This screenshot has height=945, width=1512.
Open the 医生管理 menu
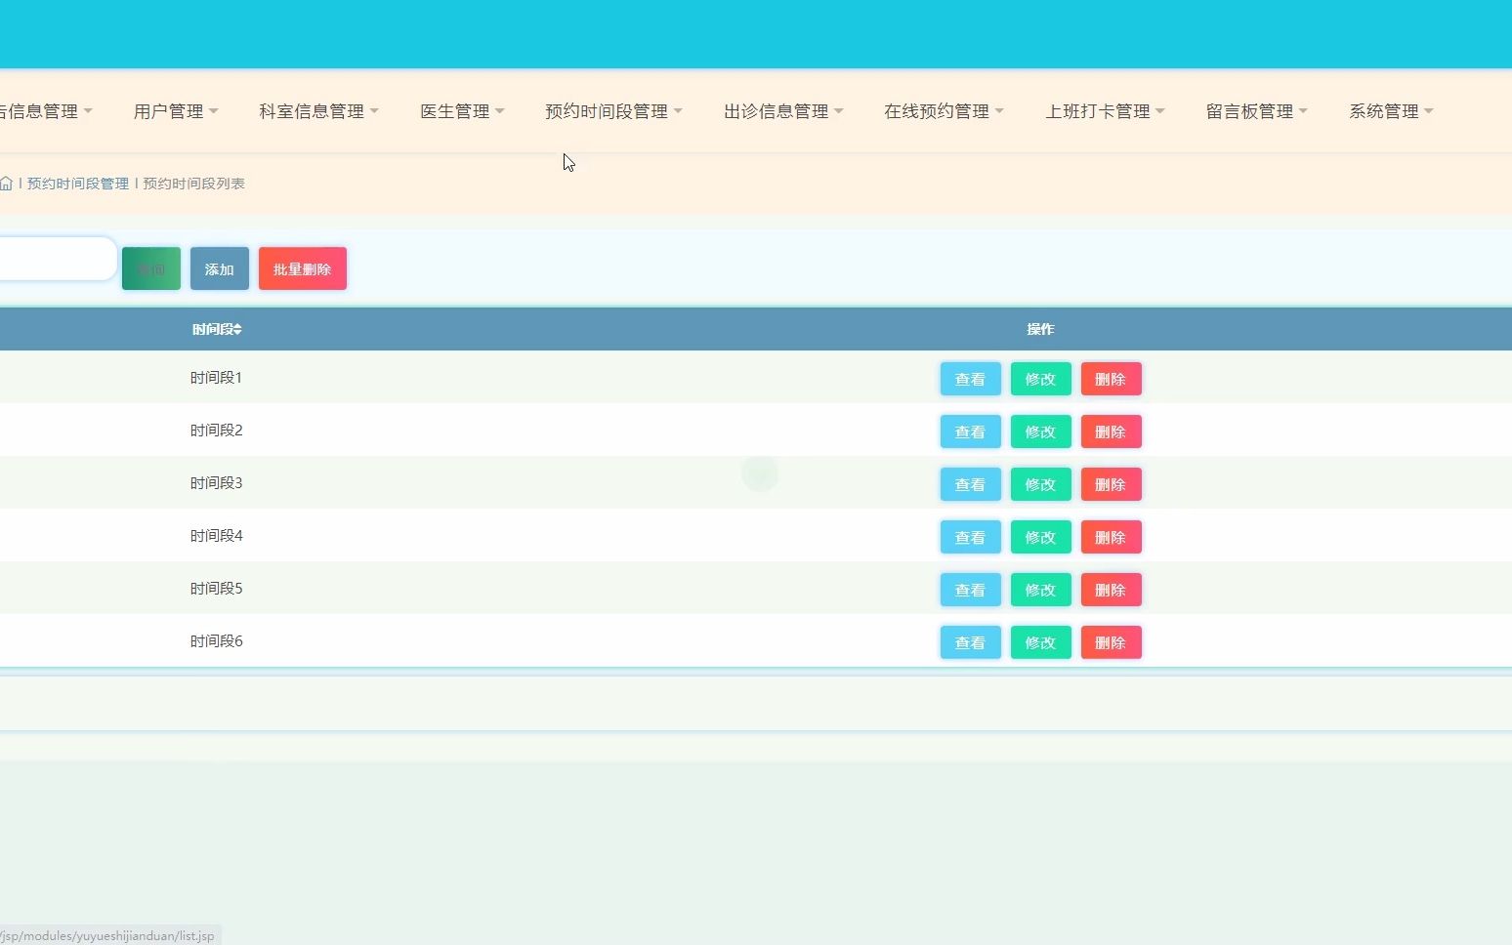[x=462, y=111]
